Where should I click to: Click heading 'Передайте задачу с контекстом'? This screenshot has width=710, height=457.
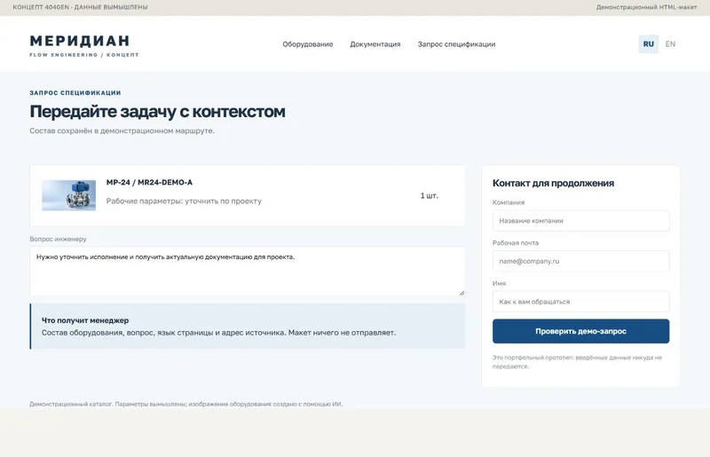click(x=157, y=112)
